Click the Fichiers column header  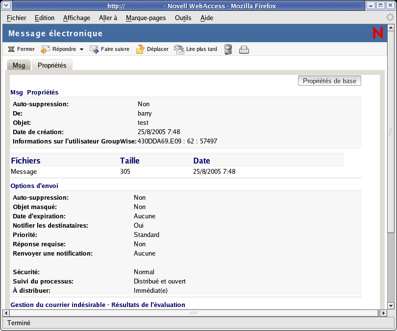tap(25, 161)
